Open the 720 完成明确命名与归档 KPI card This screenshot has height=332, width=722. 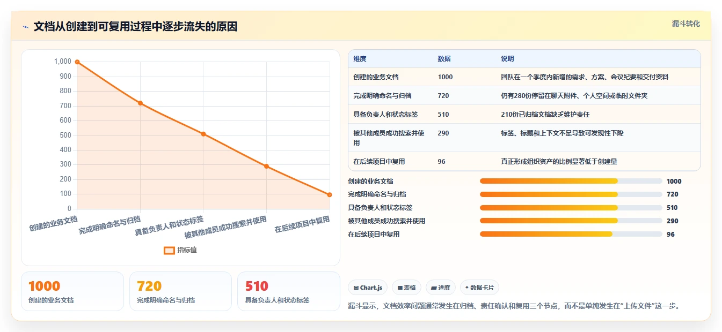[180, 291]
